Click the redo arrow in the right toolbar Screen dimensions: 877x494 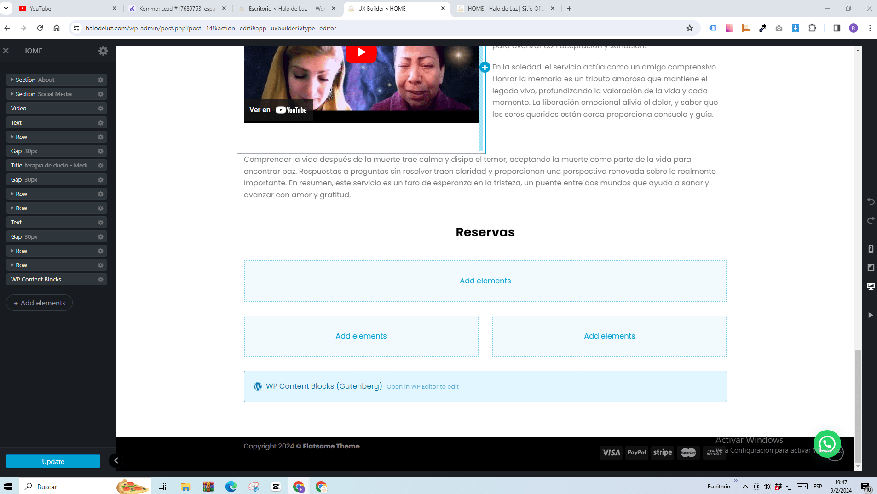pyautogui.click(x=871, y=220)
